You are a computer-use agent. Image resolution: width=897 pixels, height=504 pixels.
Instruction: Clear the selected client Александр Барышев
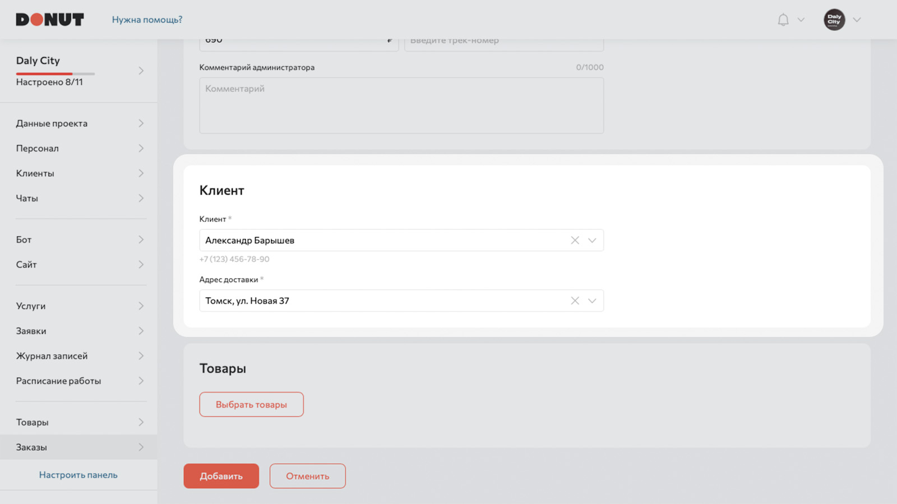tap(575, 241)
